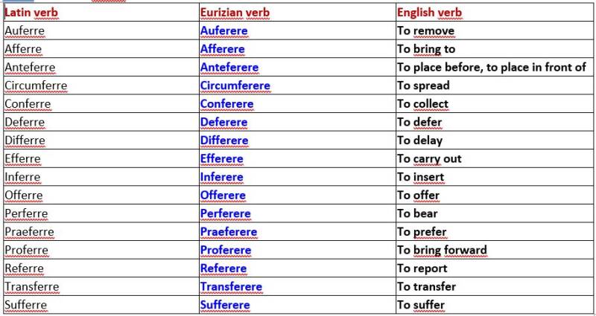The width and height of the screenshot is (596, 316).
Task: Select the Anteferere link
Action: tap(229, 67)
